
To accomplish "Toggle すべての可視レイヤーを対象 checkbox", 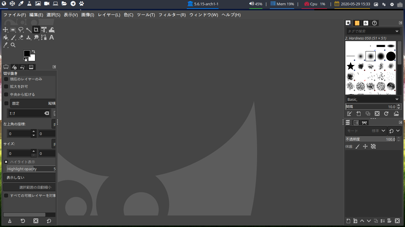I will 6,196.
